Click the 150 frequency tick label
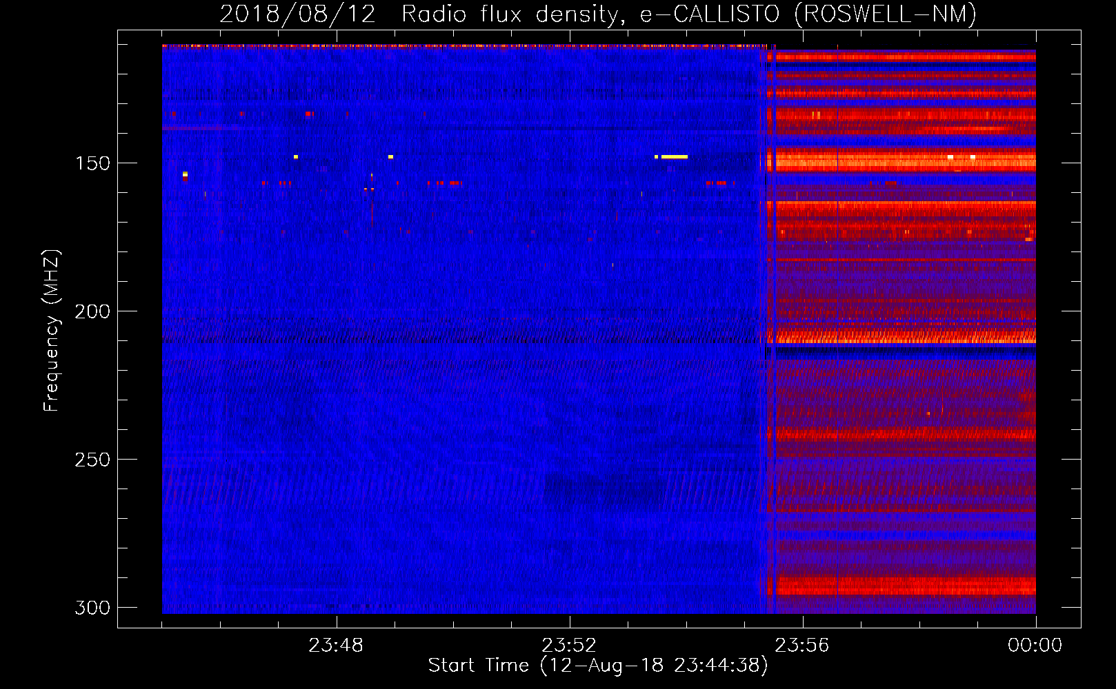Image resolution: width=1116 pixels, height=689 pixels. coord(92,163)
